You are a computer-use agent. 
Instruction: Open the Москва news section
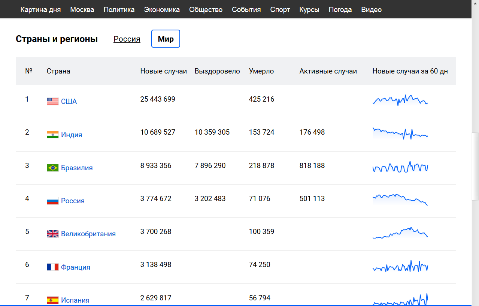pos(82,10)
